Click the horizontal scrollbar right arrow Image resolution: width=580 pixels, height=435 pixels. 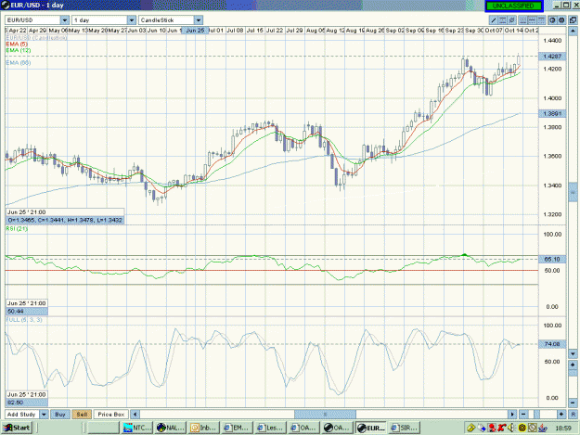coord(512,415)
